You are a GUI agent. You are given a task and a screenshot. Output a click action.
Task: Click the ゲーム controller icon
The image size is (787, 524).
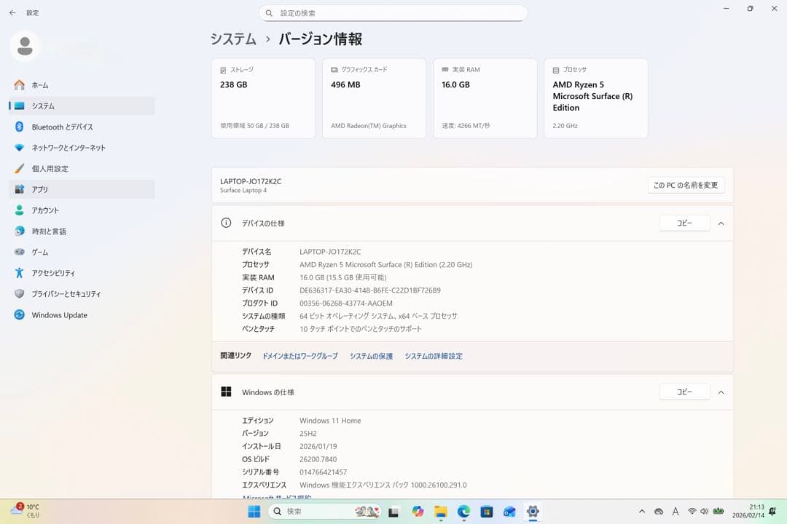(x=20, y=252)
